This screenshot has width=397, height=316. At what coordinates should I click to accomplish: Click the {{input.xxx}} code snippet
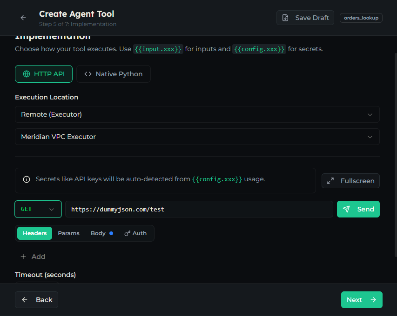pos(158,49)
